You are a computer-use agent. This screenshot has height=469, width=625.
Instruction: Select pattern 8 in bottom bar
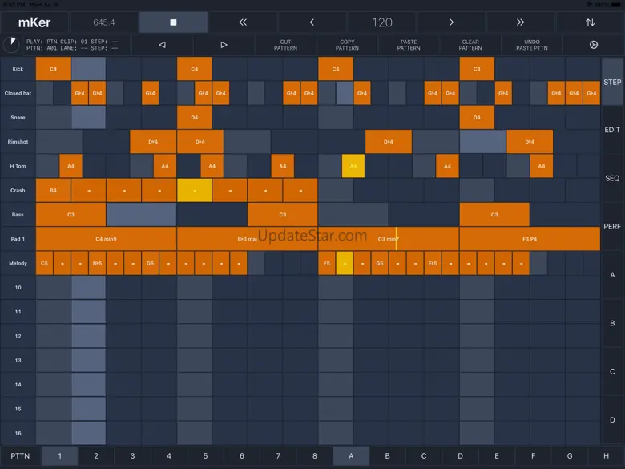click(x=314, y=456)
